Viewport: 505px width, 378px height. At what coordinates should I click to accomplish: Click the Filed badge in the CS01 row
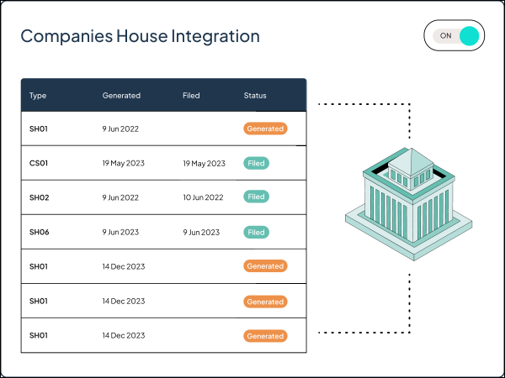tap(257, 163)
